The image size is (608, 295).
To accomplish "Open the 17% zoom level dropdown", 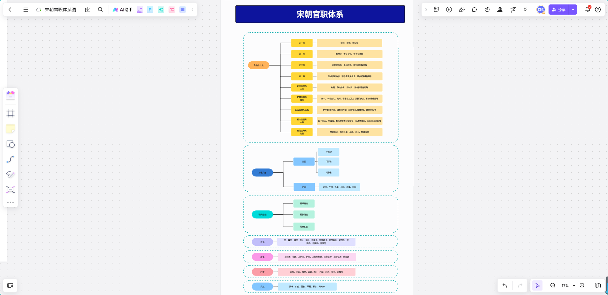I will pyautogui.click(x=568, y=285).
